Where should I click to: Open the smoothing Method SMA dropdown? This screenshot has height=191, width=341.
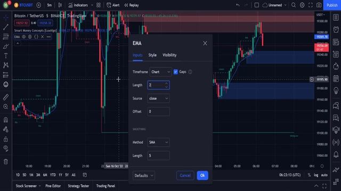point(158,142)
